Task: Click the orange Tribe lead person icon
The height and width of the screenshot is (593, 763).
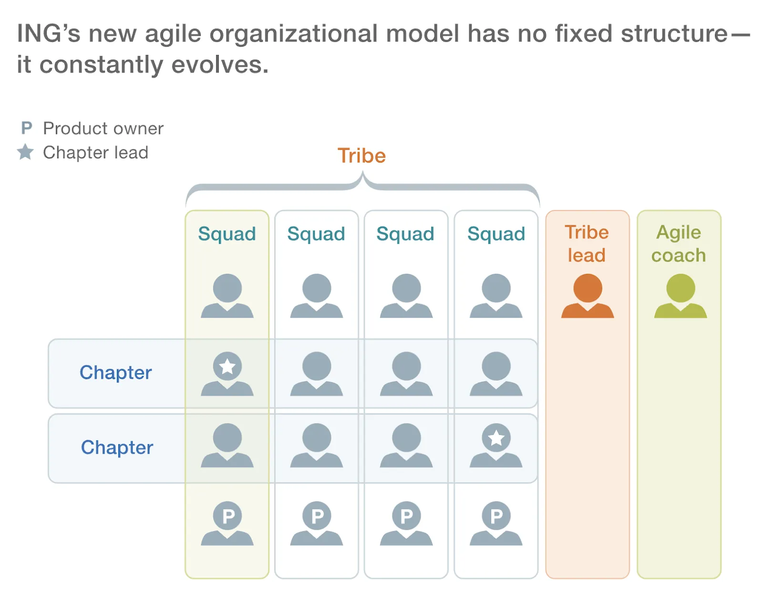Action: pyautogui.click(x=587, y=296)
